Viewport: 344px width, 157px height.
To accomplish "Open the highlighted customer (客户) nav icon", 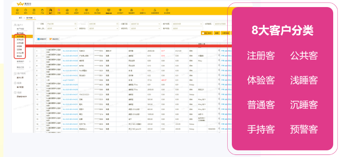I will [x=51, y=11].
